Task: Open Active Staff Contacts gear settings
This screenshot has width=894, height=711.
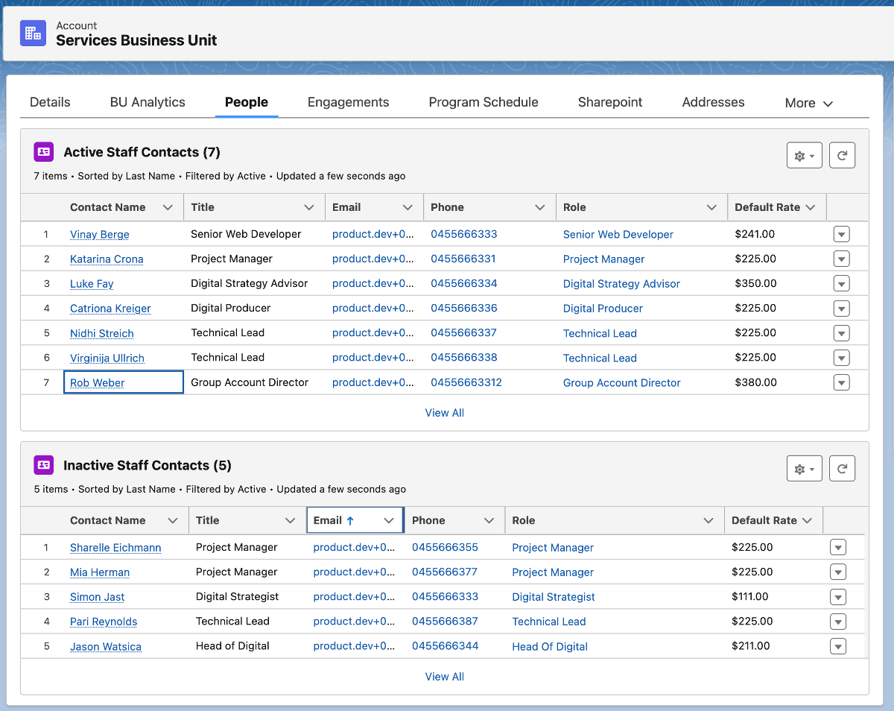Action: 805,156
